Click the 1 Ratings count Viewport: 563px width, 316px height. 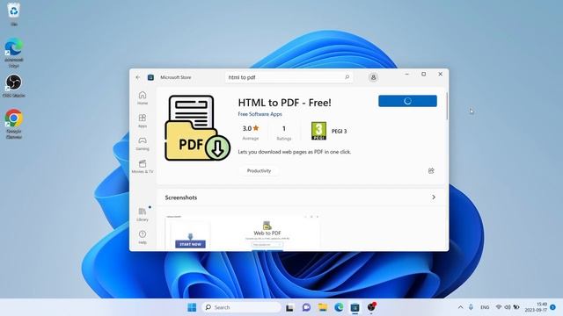(283, 133)
